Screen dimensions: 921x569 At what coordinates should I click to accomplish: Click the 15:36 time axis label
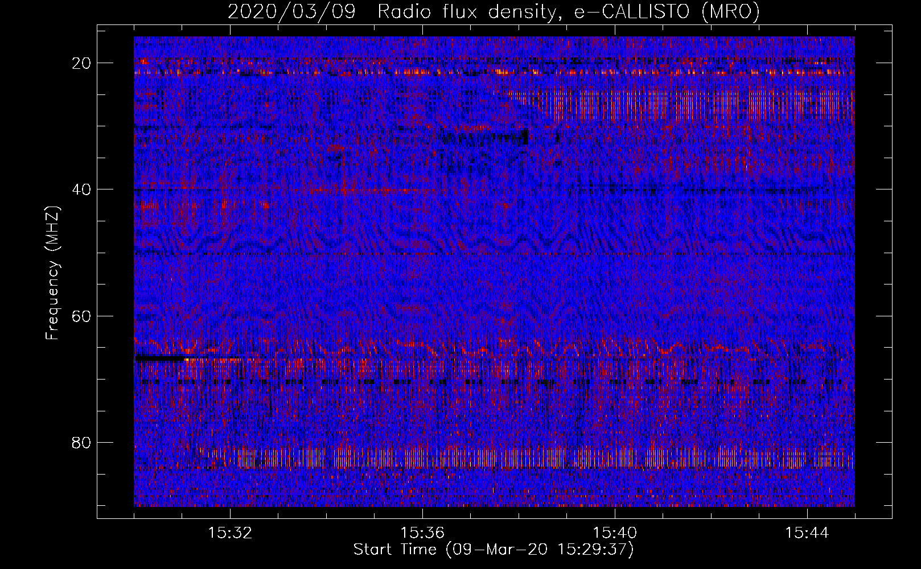click(422, 533)
